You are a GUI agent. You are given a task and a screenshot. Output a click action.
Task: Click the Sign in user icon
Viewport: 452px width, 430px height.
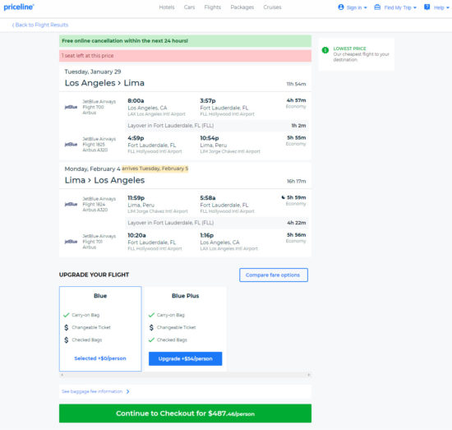click(341, 7)
